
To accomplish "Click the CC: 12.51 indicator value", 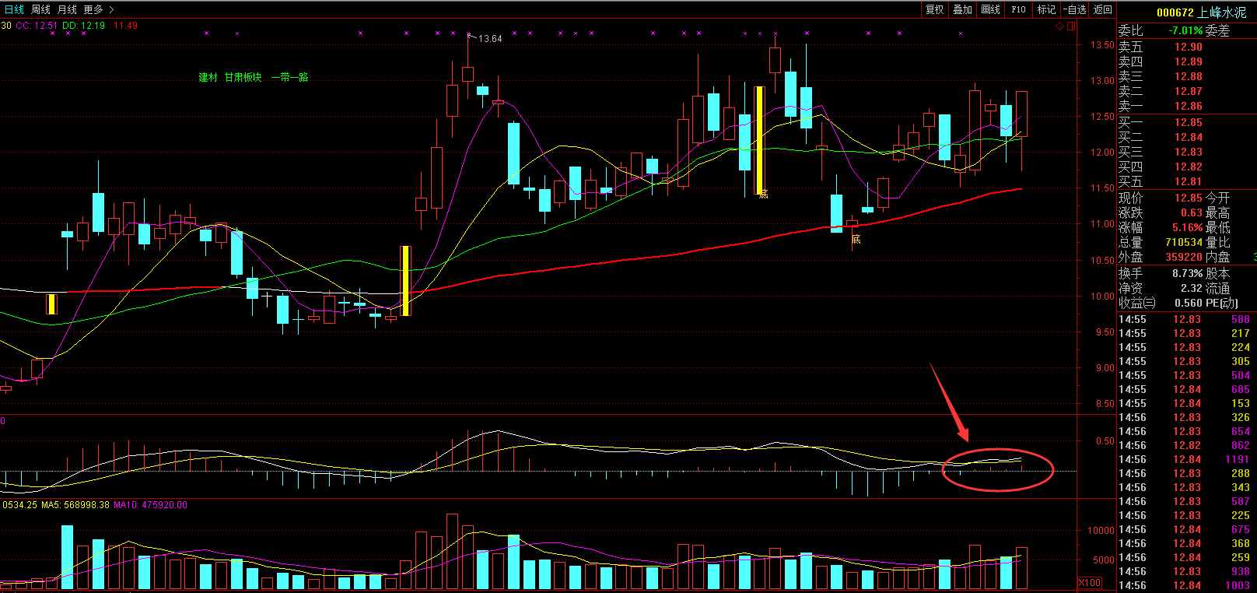I will click(x=37, y=26).
